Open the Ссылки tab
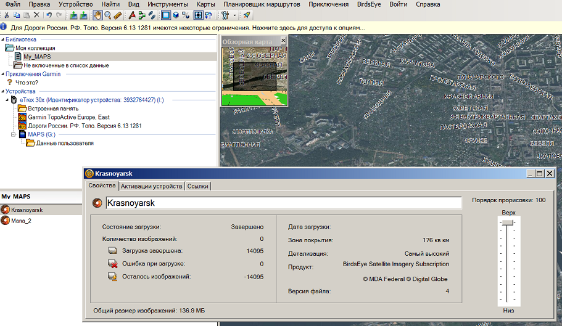This screenshot has height=326, width=562. pos(198,186)
